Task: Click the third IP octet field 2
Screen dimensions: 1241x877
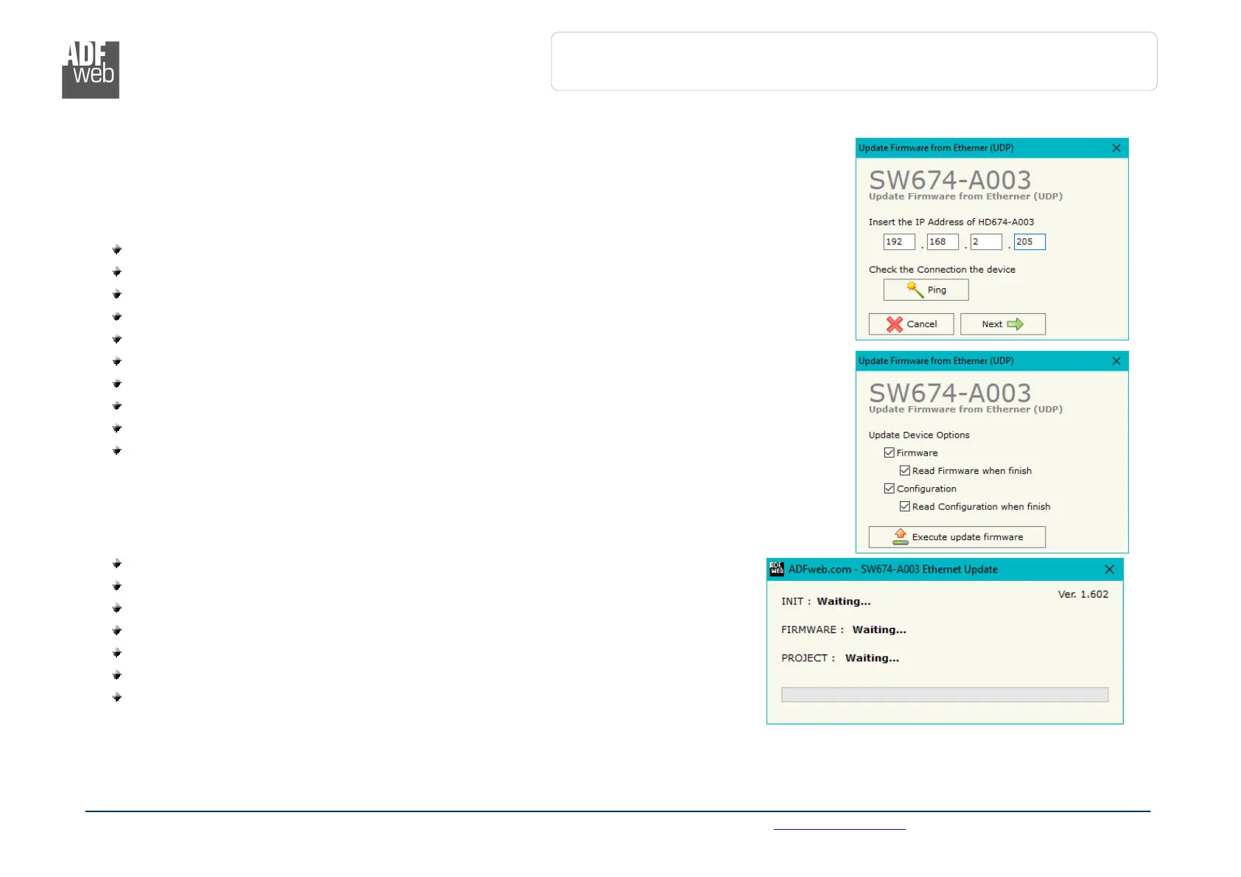Action: click(986, 242)
